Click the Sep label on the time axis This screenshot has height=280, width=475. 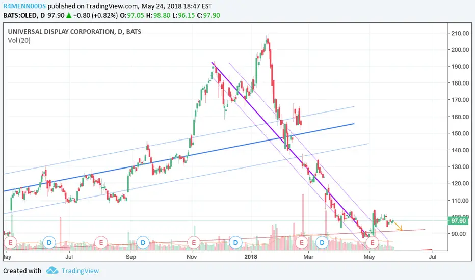pos(131,257)
